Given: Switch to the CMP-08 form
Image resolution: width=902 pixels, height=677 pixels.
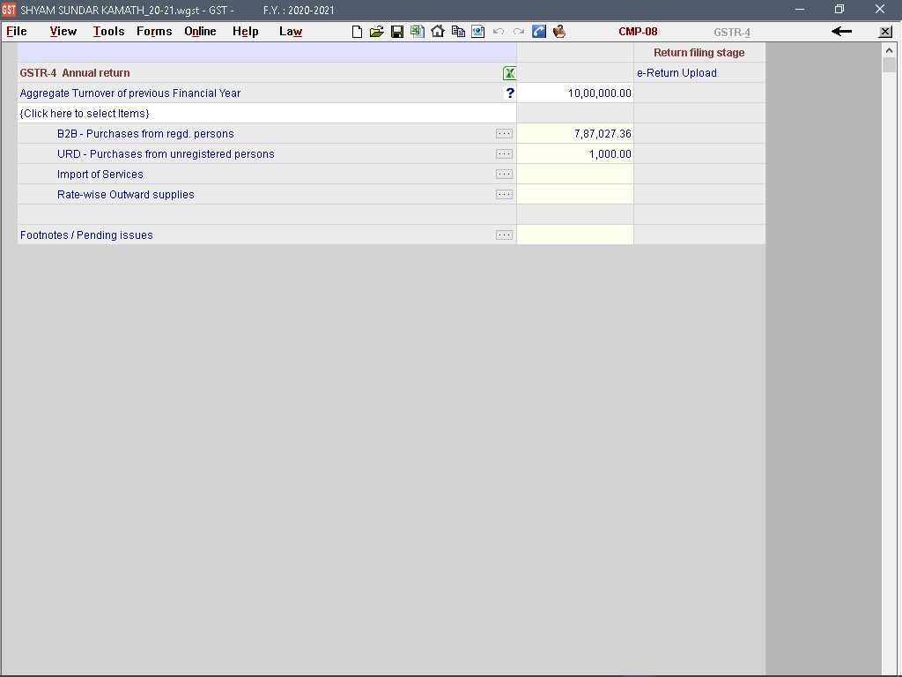Looking at the screenshot, I should point(638,32).
